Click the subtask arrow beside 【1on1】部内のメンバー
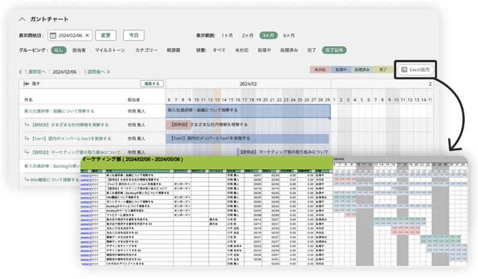The width and height of the screenshot is (478, 279). 27,139
